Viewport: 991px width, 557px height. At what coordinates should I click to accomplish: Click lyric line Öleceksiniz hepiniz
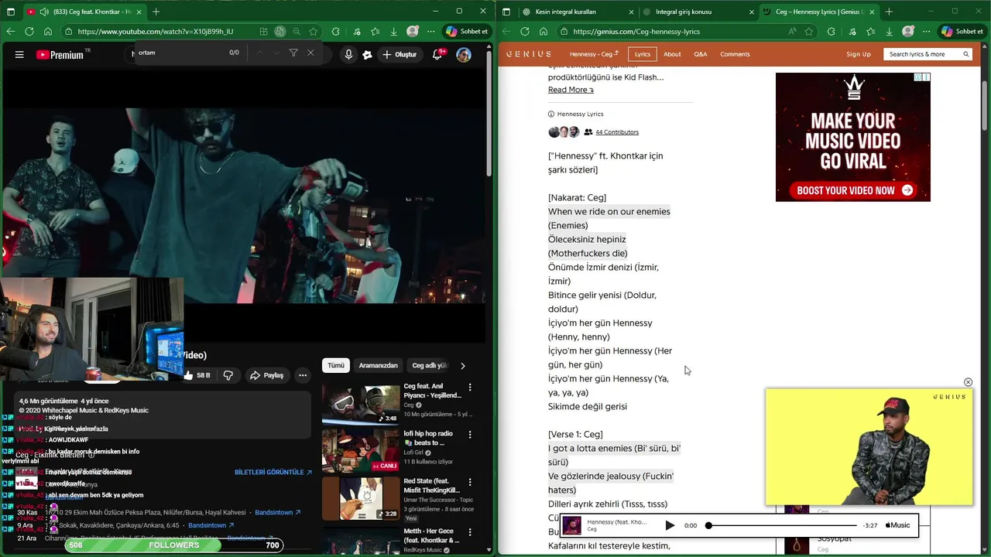click(587, 239)
